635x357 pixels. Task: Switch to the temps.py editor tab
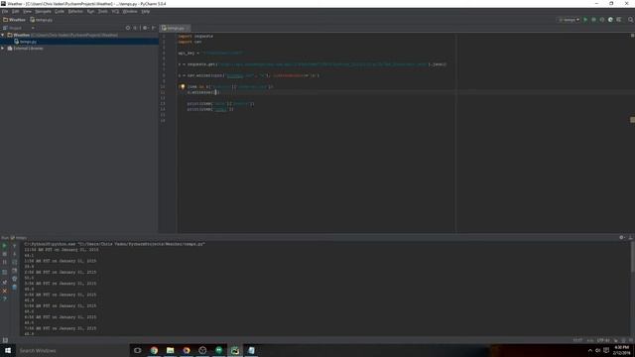[175, 28]
